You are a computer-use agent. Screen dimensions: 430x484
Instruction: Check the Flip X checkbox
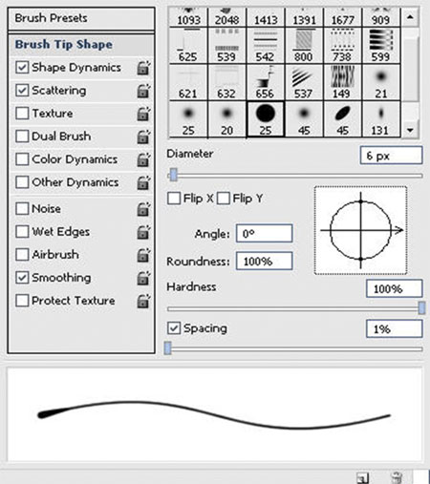tap(174, 199)
